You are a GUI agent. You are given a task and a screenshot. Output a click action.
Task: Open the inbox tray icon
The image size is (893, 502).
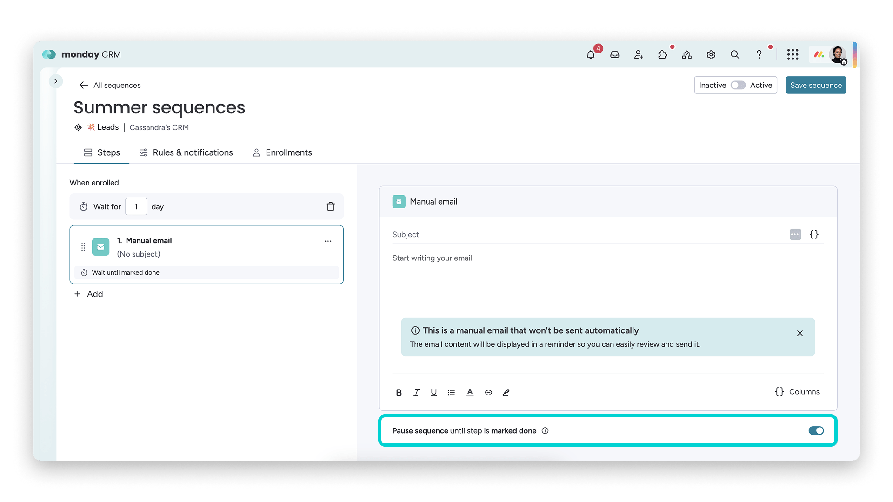pos(615,55)
